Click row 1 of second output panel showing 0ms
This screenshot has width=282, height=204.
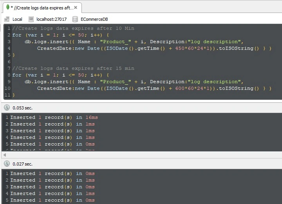pos(52,173)
